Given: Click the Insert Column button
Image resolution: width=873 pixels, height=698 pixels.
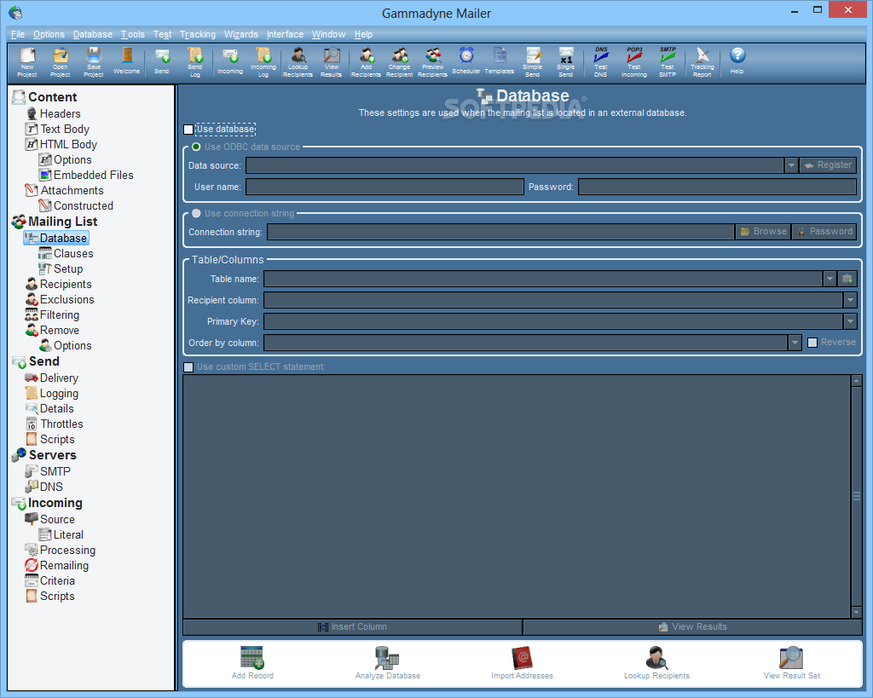Looking at the screenshot, I should [352, 626].
